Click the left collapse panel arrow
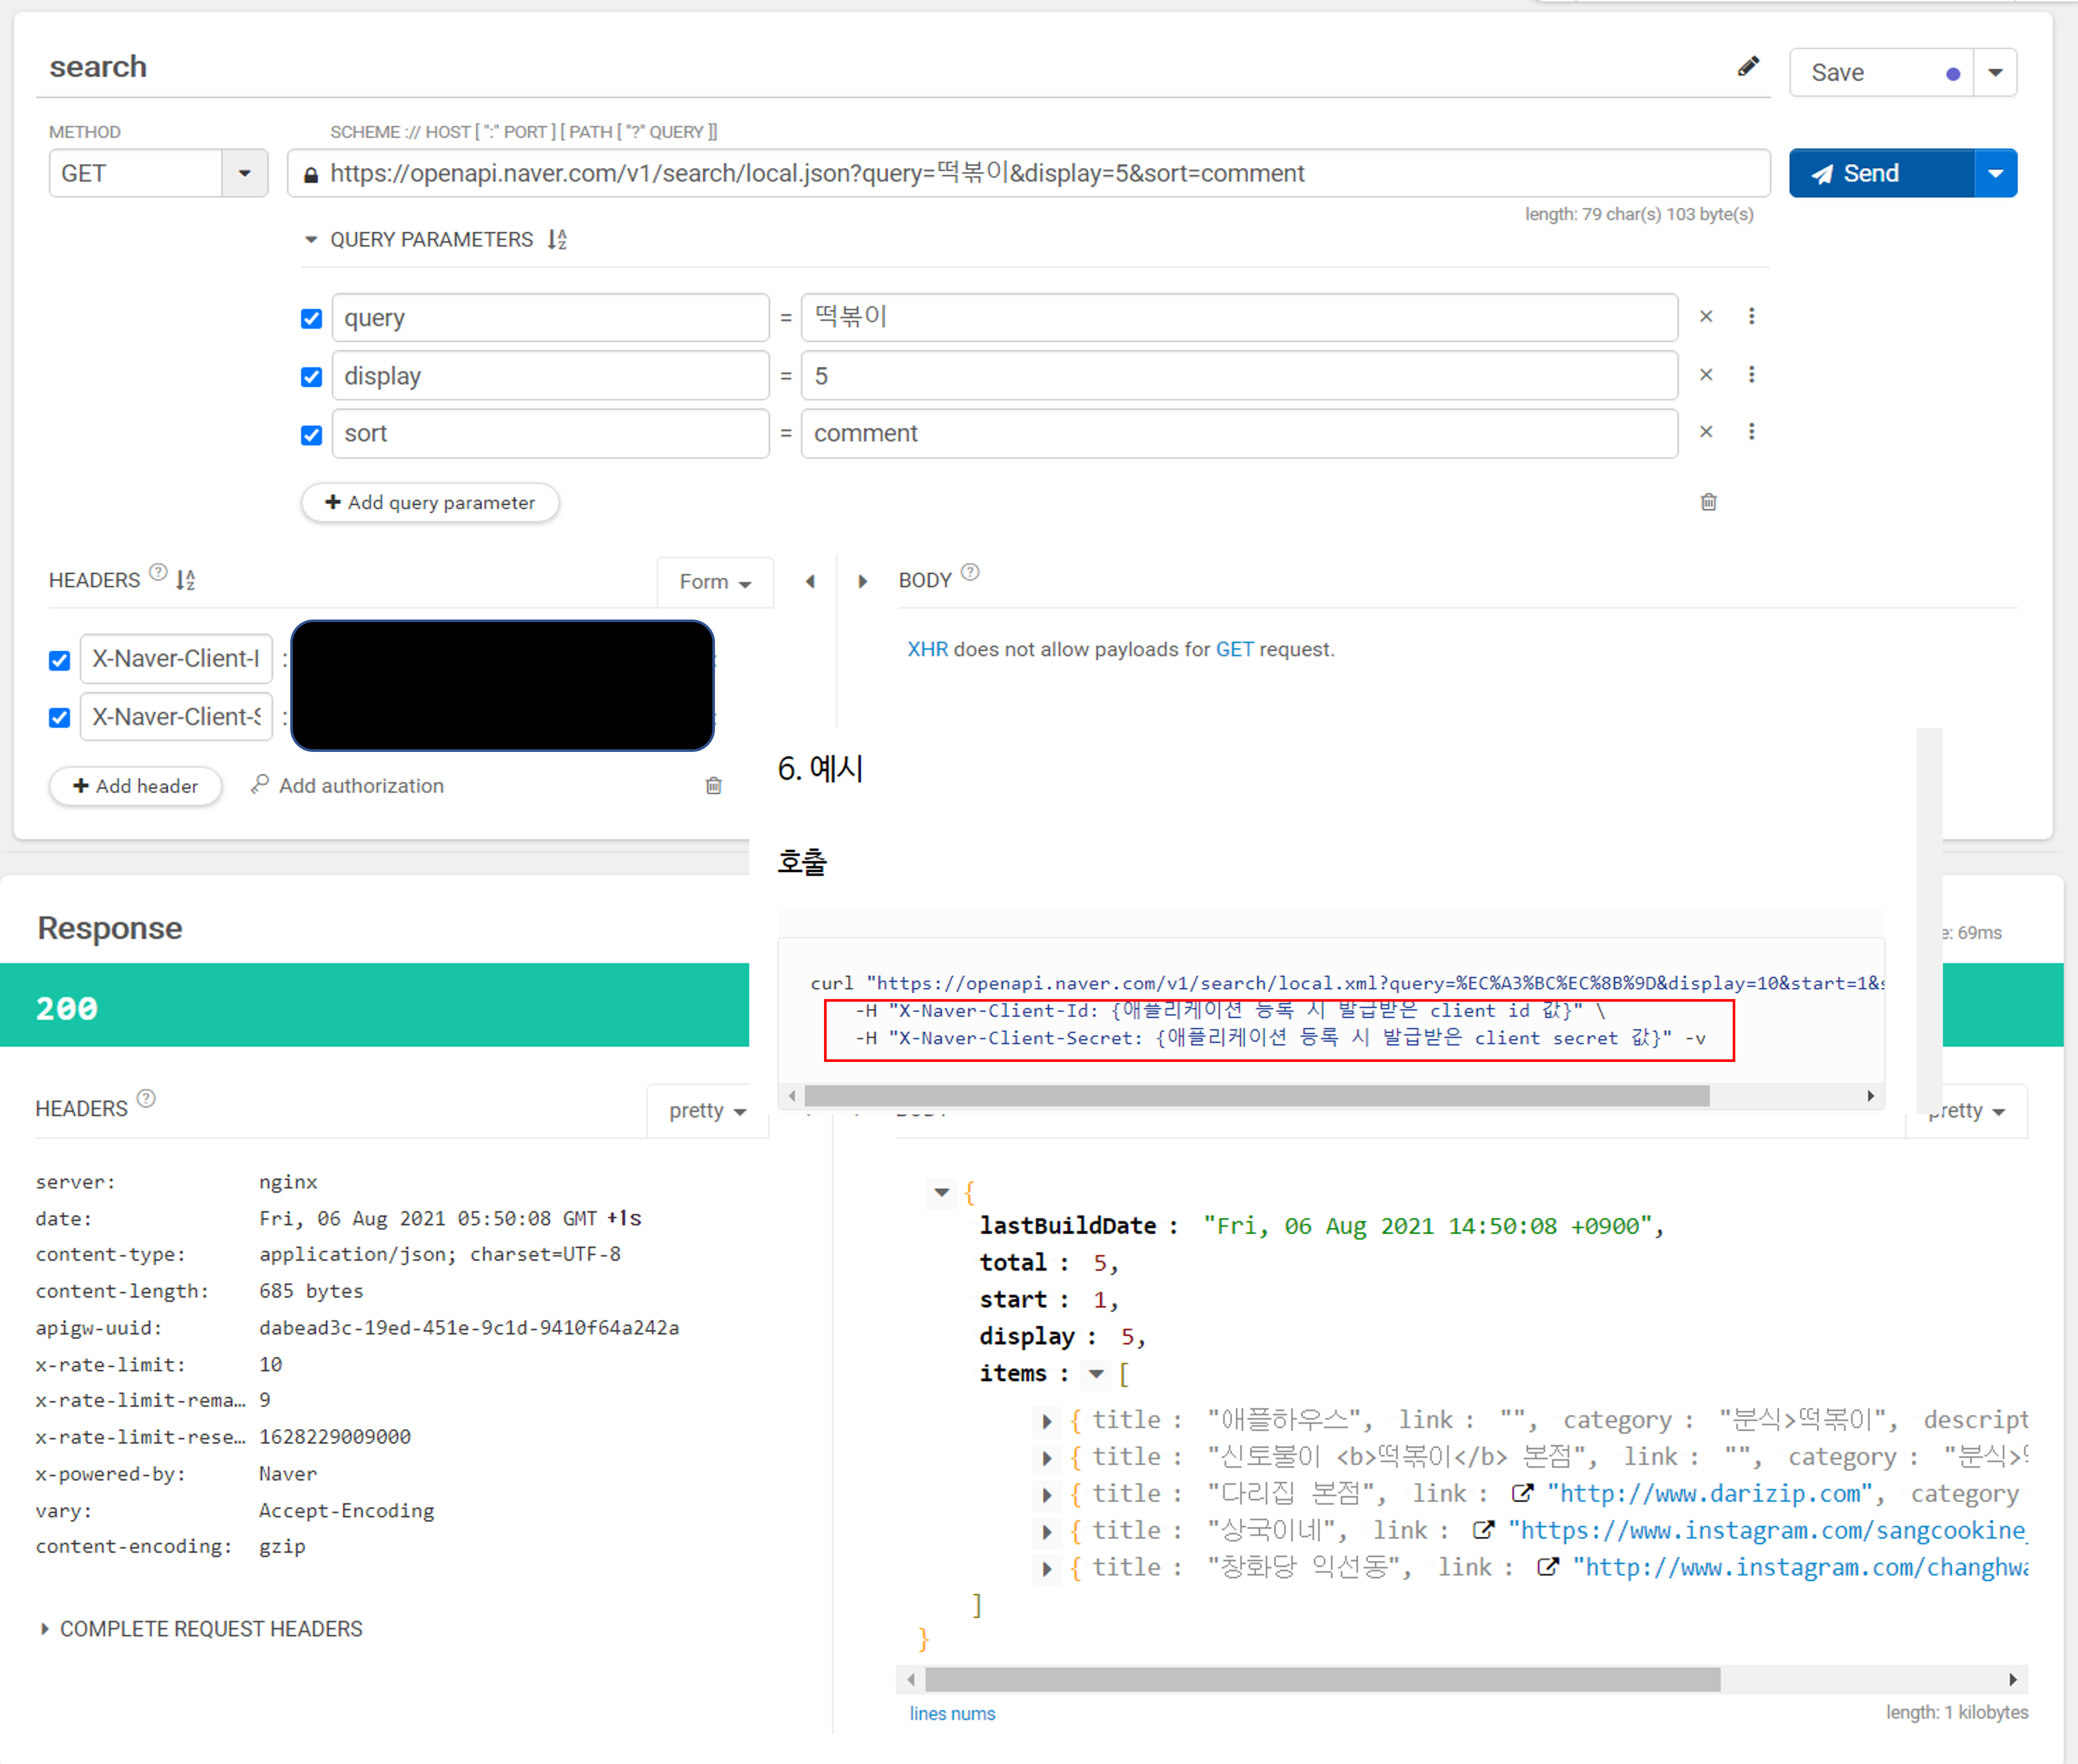The height and width of the screenshot is (1764, 2078). pos(810,581)
